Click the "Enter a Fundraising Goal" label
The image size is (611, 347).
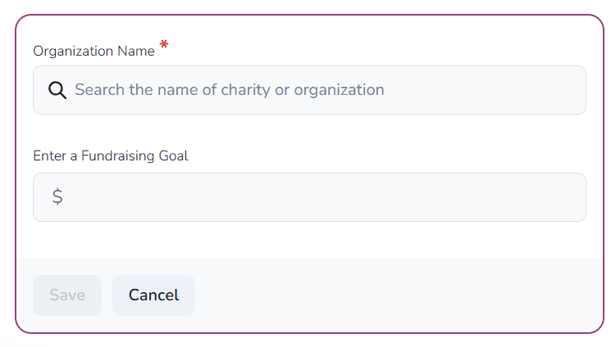click(111, 155)
